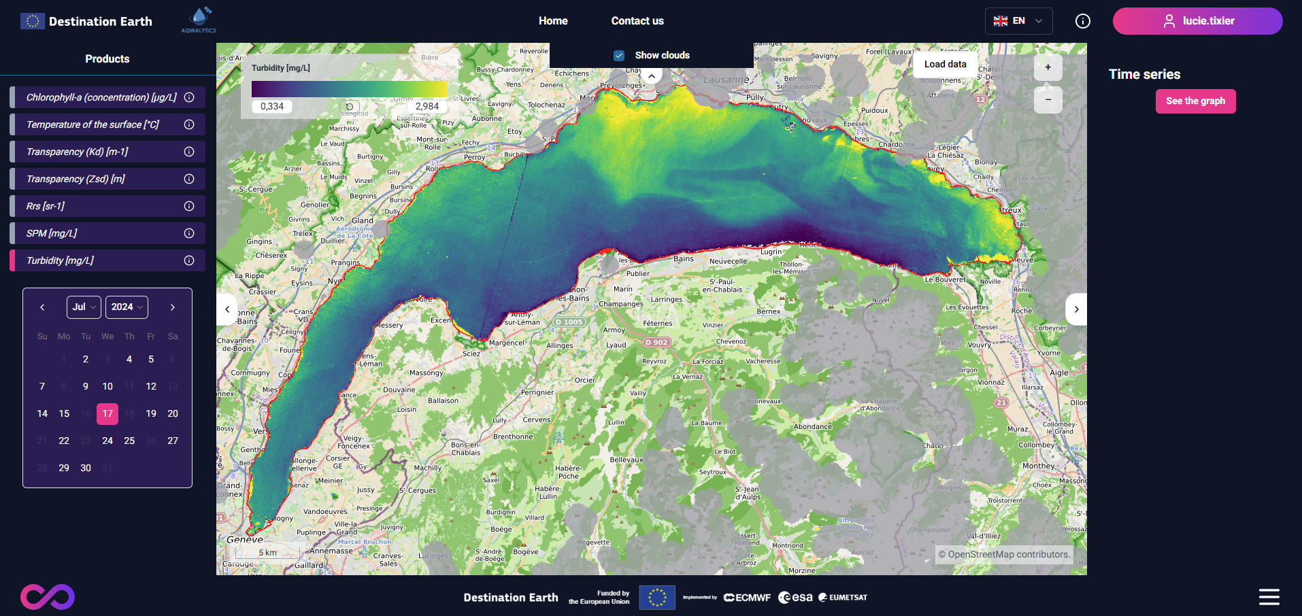
Task: Select July 24 in the calendar
Action: point(107,441)
